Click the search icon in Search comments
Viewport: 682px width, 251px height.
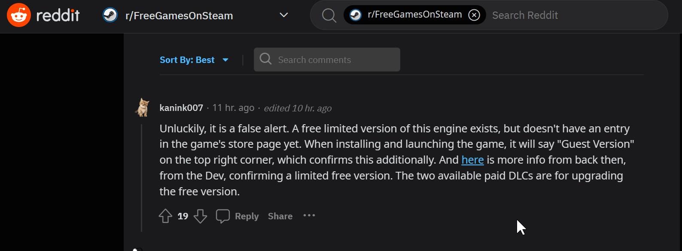point(266,59)
